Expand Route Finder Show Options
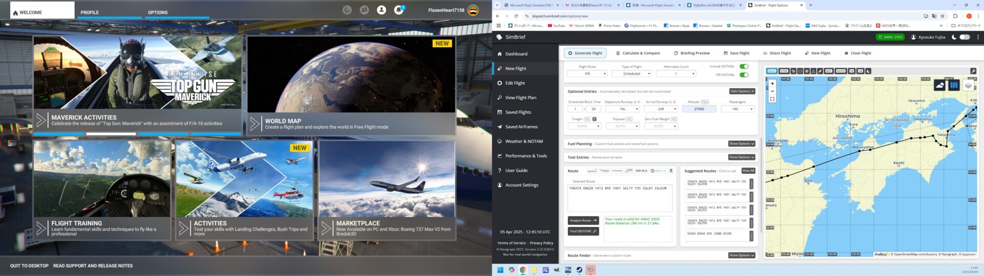 742,256
